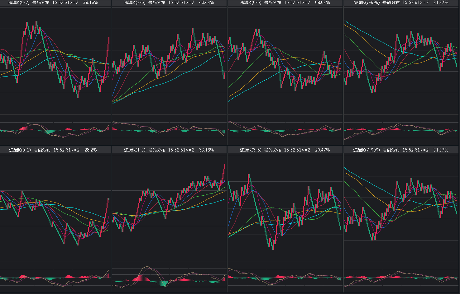This screenshot has height=294, width=460.
Task: Select 号码分布 label in the 遗漏K(0-6) header
Action: click(273, 2)
